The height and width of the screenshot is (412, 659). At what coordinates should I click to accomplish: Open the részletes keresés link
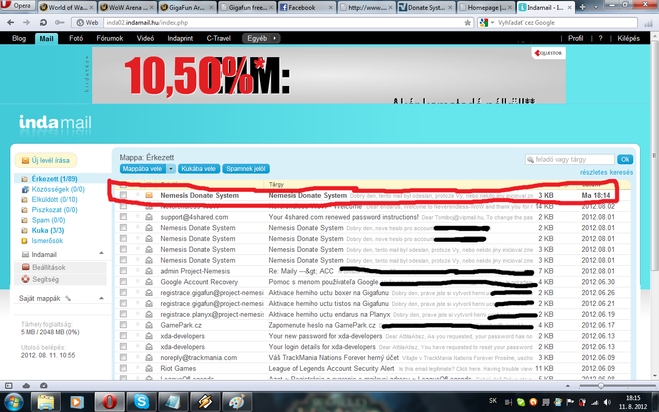(x=606, y=173)
